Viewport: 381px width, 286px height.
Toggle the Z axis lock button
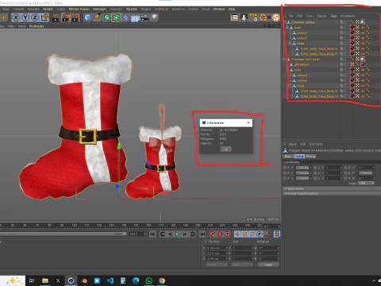[x=35, y=17]
